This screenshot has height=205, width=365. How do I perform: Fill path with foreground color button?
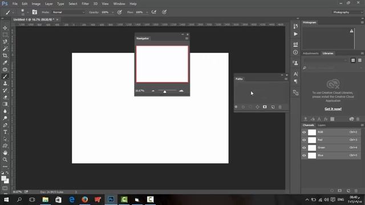click(236, 107)
